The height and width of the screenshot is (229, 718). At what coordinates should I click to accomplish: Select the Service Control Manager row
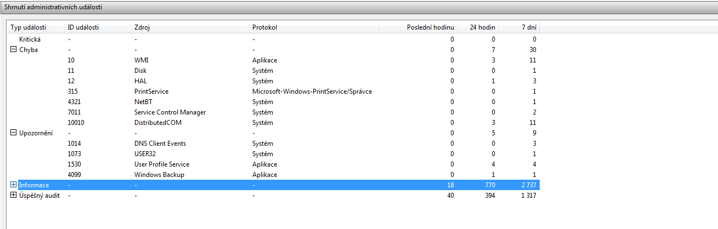pyautogui.click(x=169, y=112)
